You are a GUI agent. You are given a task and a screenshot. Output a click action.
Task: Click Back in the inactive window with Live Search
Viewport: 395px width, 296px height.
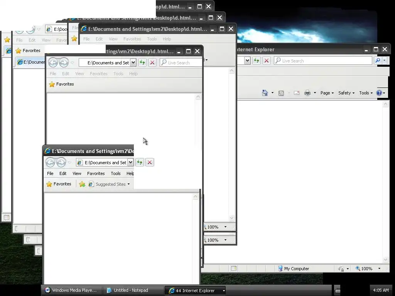coord(53,62)
